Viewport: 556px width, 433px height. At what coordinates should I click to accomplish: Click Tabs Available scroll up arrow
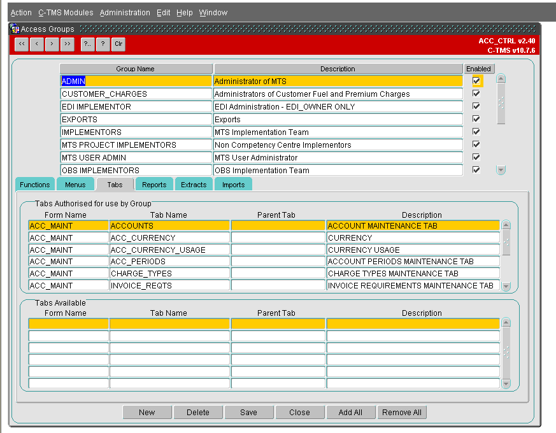click(x=506, y=323)
